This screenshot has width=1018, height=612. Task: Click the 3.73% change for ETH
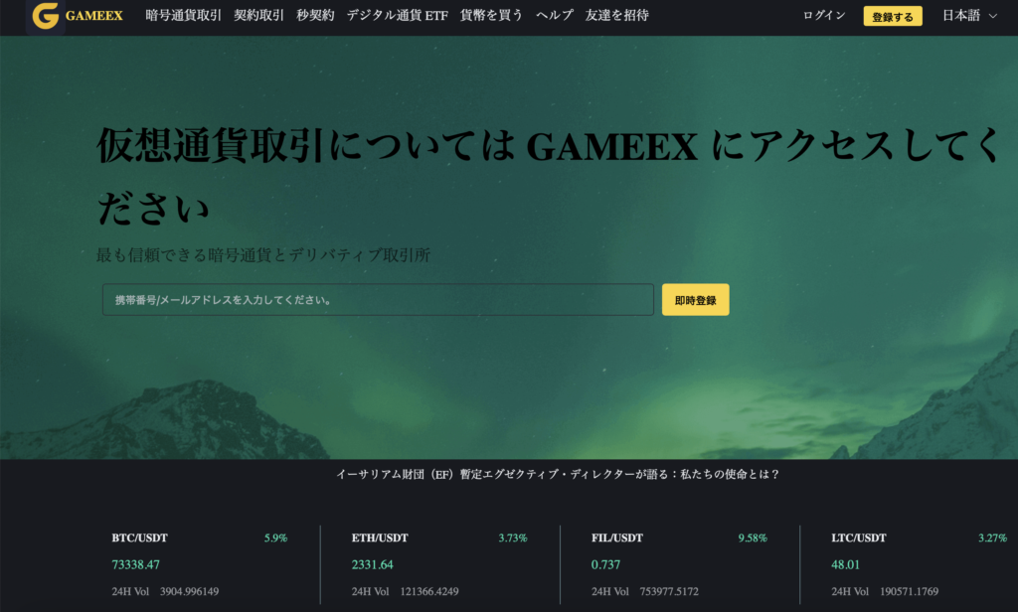[513, 538]
